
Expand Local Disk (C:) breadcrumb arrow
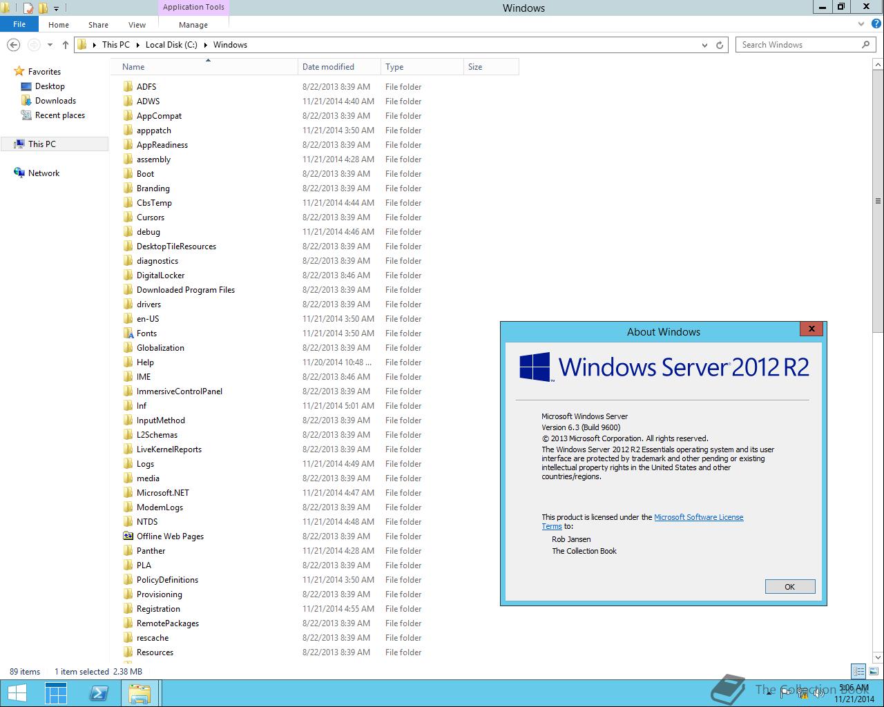coord(204,45)
